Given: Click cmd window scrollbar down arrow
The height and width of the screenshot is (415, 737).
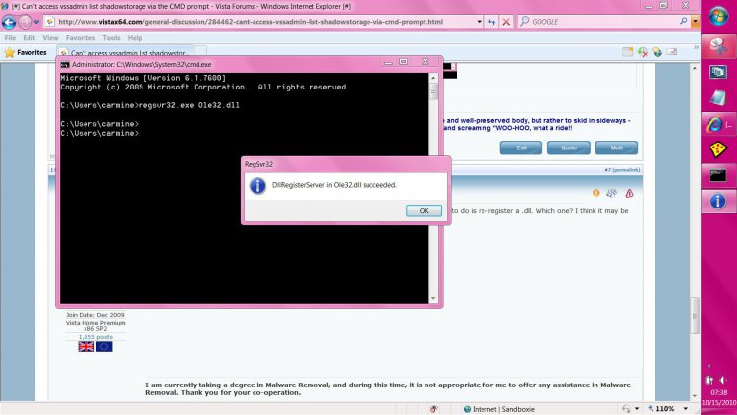Looking at the screenshot, I should pyautogui.click(x=433, y=299).
